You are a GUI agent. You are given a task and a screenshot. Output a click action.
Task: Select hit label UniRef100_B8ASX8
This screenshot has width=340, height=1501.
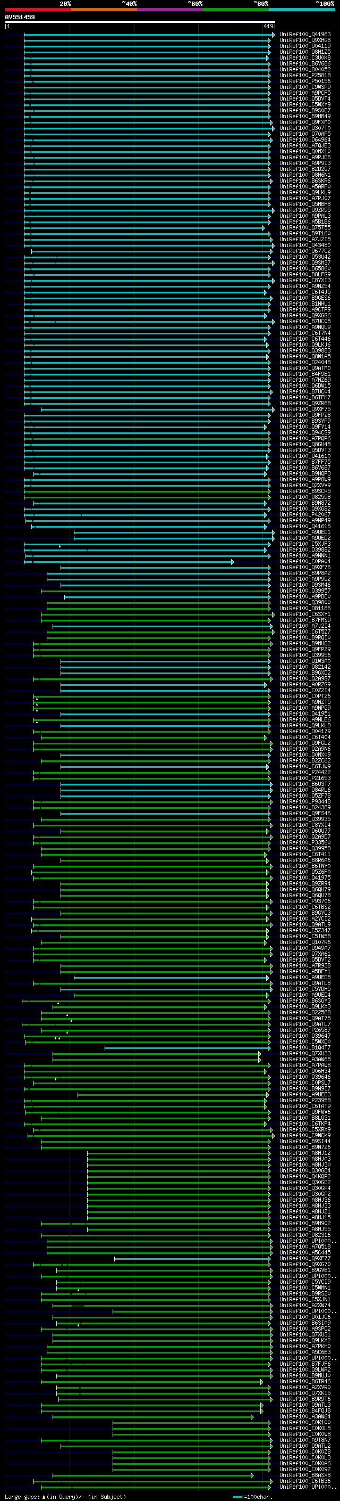tap(305, 1475)
